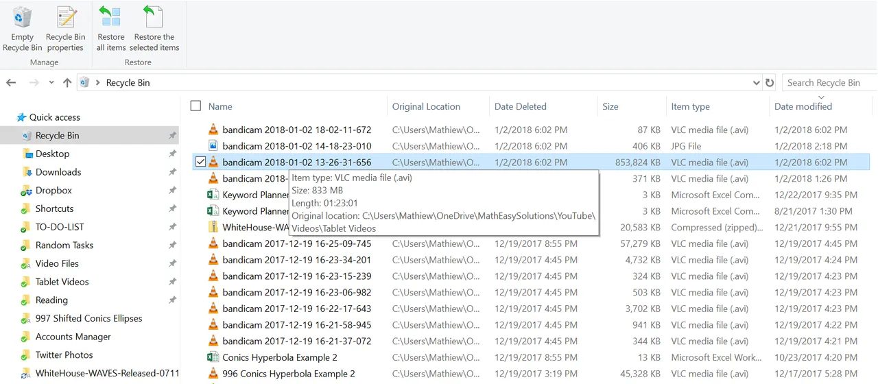Open Downloads folder in sidebar
This screenshot has height=384, width=878.
[x=58, y=172]
